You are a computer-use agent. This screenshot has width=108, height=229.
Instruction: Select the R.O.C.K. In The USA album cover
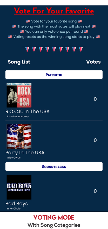19,95
